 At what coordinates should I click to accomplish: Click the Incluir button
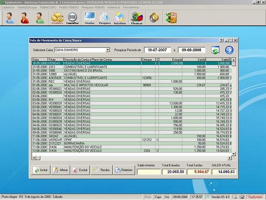[41, 170]
